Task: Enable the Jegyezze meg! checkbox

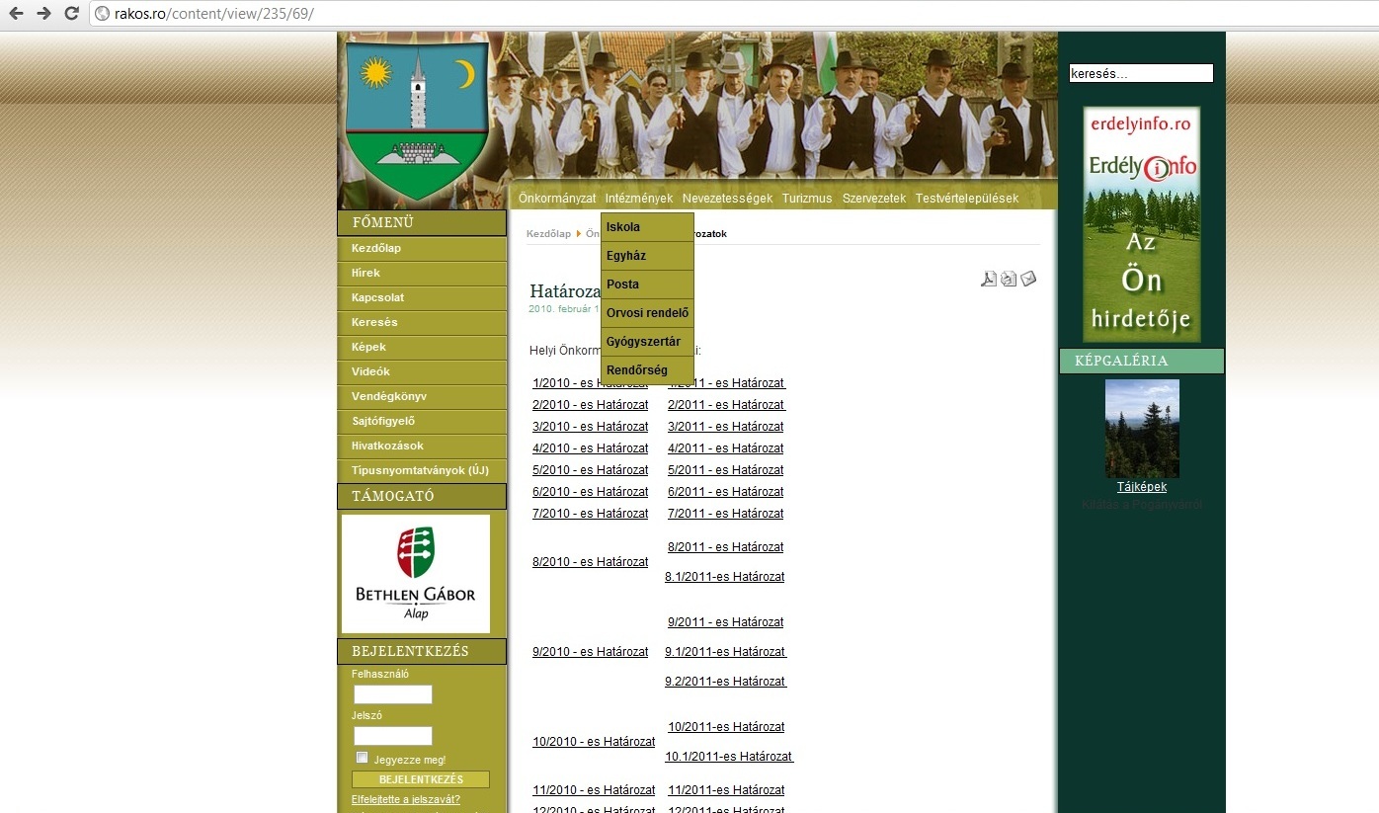Action: click(362, 757)
